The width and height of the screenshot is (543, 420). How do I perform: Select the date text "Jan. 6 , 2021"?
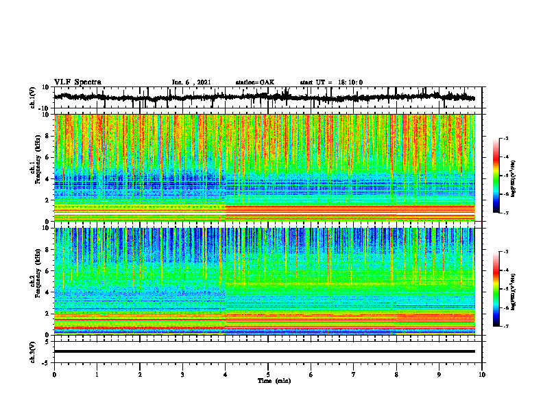(191, 82)
